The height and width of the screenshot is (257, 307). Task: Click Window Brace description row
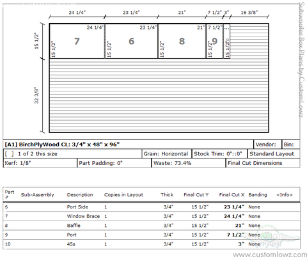83,216
